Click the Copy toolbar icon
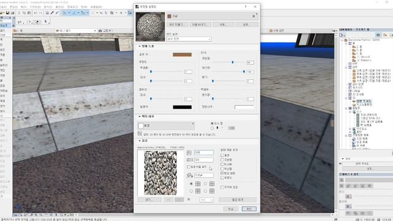 pos(24,13)
